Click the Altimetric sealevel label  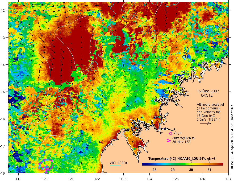(x=210, y=105)
